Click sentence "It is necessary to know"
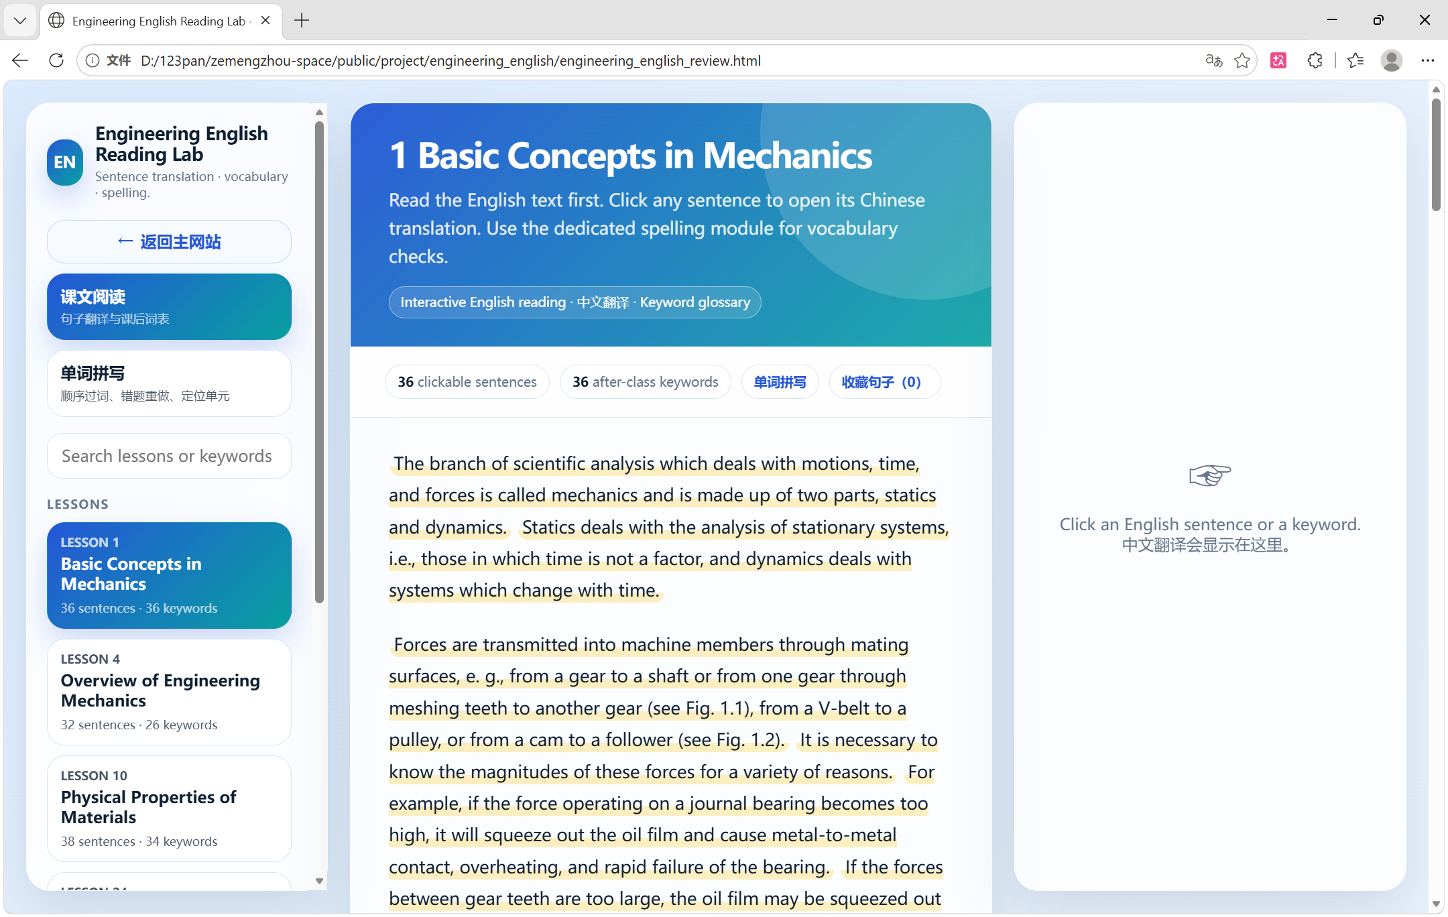Image resolution: width=1448 pixels, height=917 pixels. click(x=664, y=756)
